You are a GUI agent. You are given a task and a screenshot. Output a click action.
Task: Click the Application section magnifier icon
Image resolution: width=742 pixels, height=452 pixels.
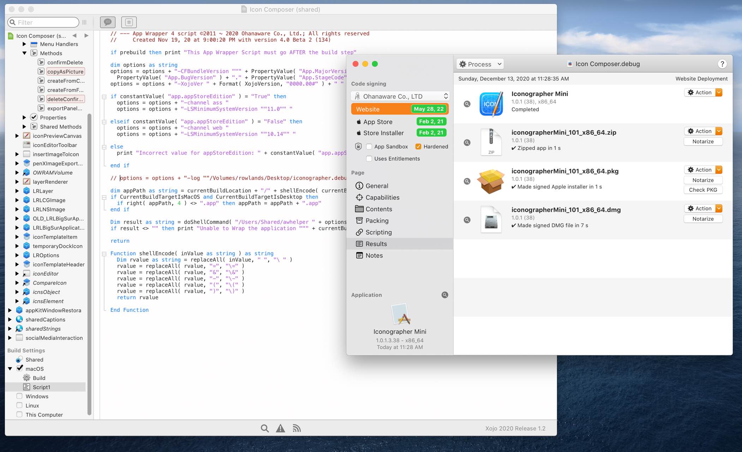tap(445, 295)
